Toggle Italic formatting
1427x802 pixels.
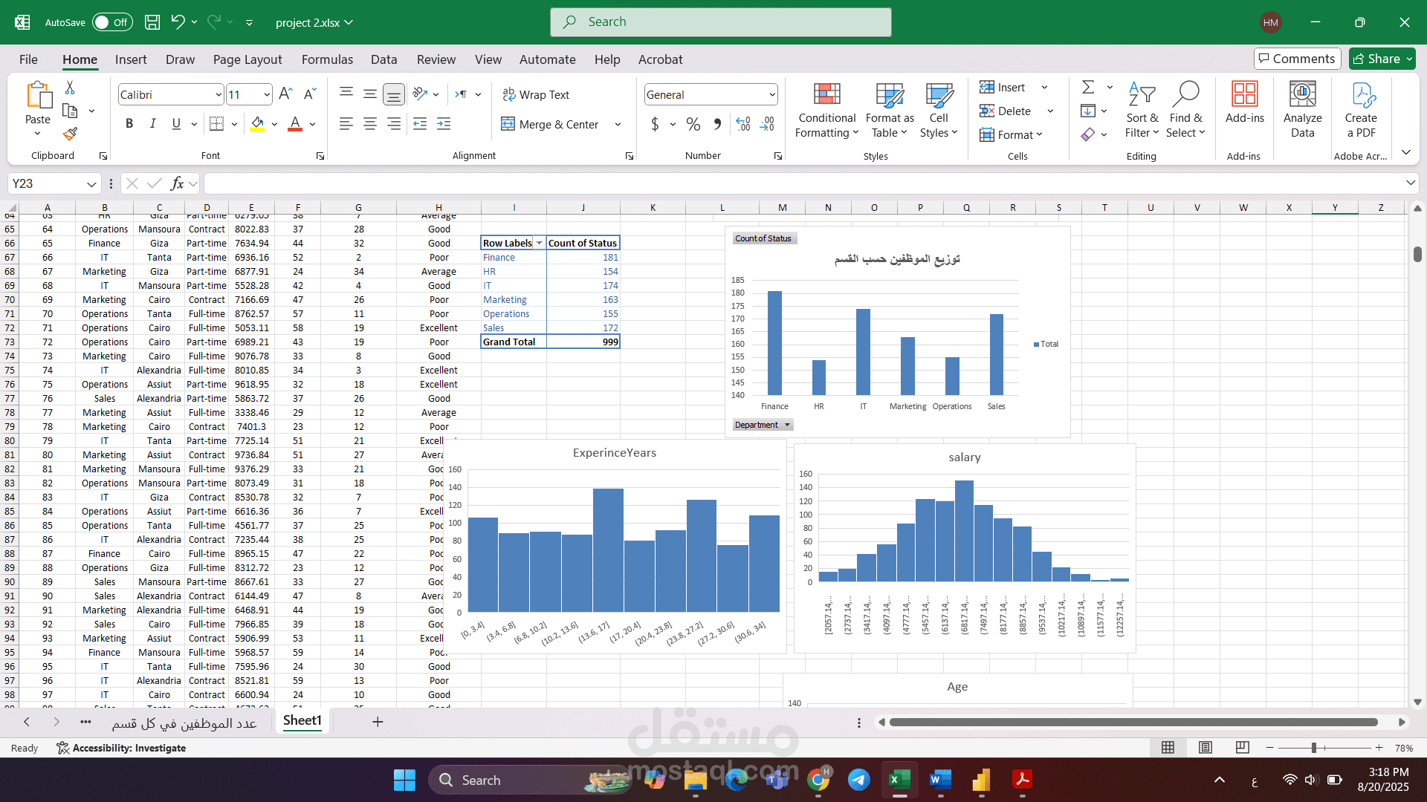point(152,124)
